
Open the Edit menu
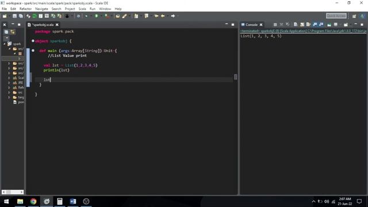coord(13,9)
